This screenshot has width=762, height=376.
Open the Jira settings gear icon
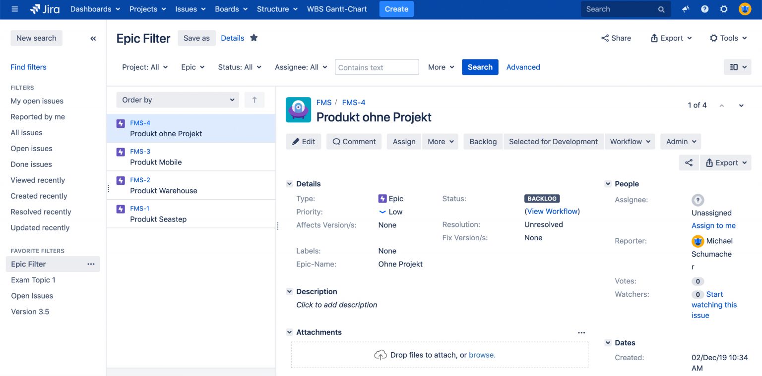724,9
